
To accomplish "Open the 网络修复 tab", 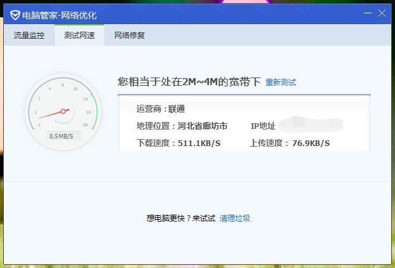I will coord(130,36).
